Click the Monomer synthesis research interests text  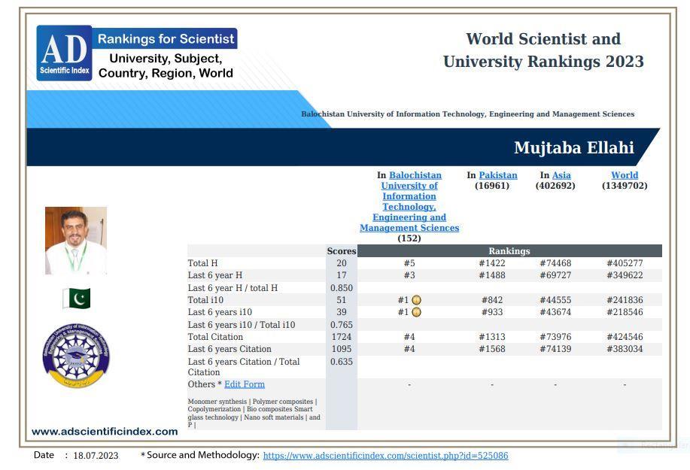[254, 414]
